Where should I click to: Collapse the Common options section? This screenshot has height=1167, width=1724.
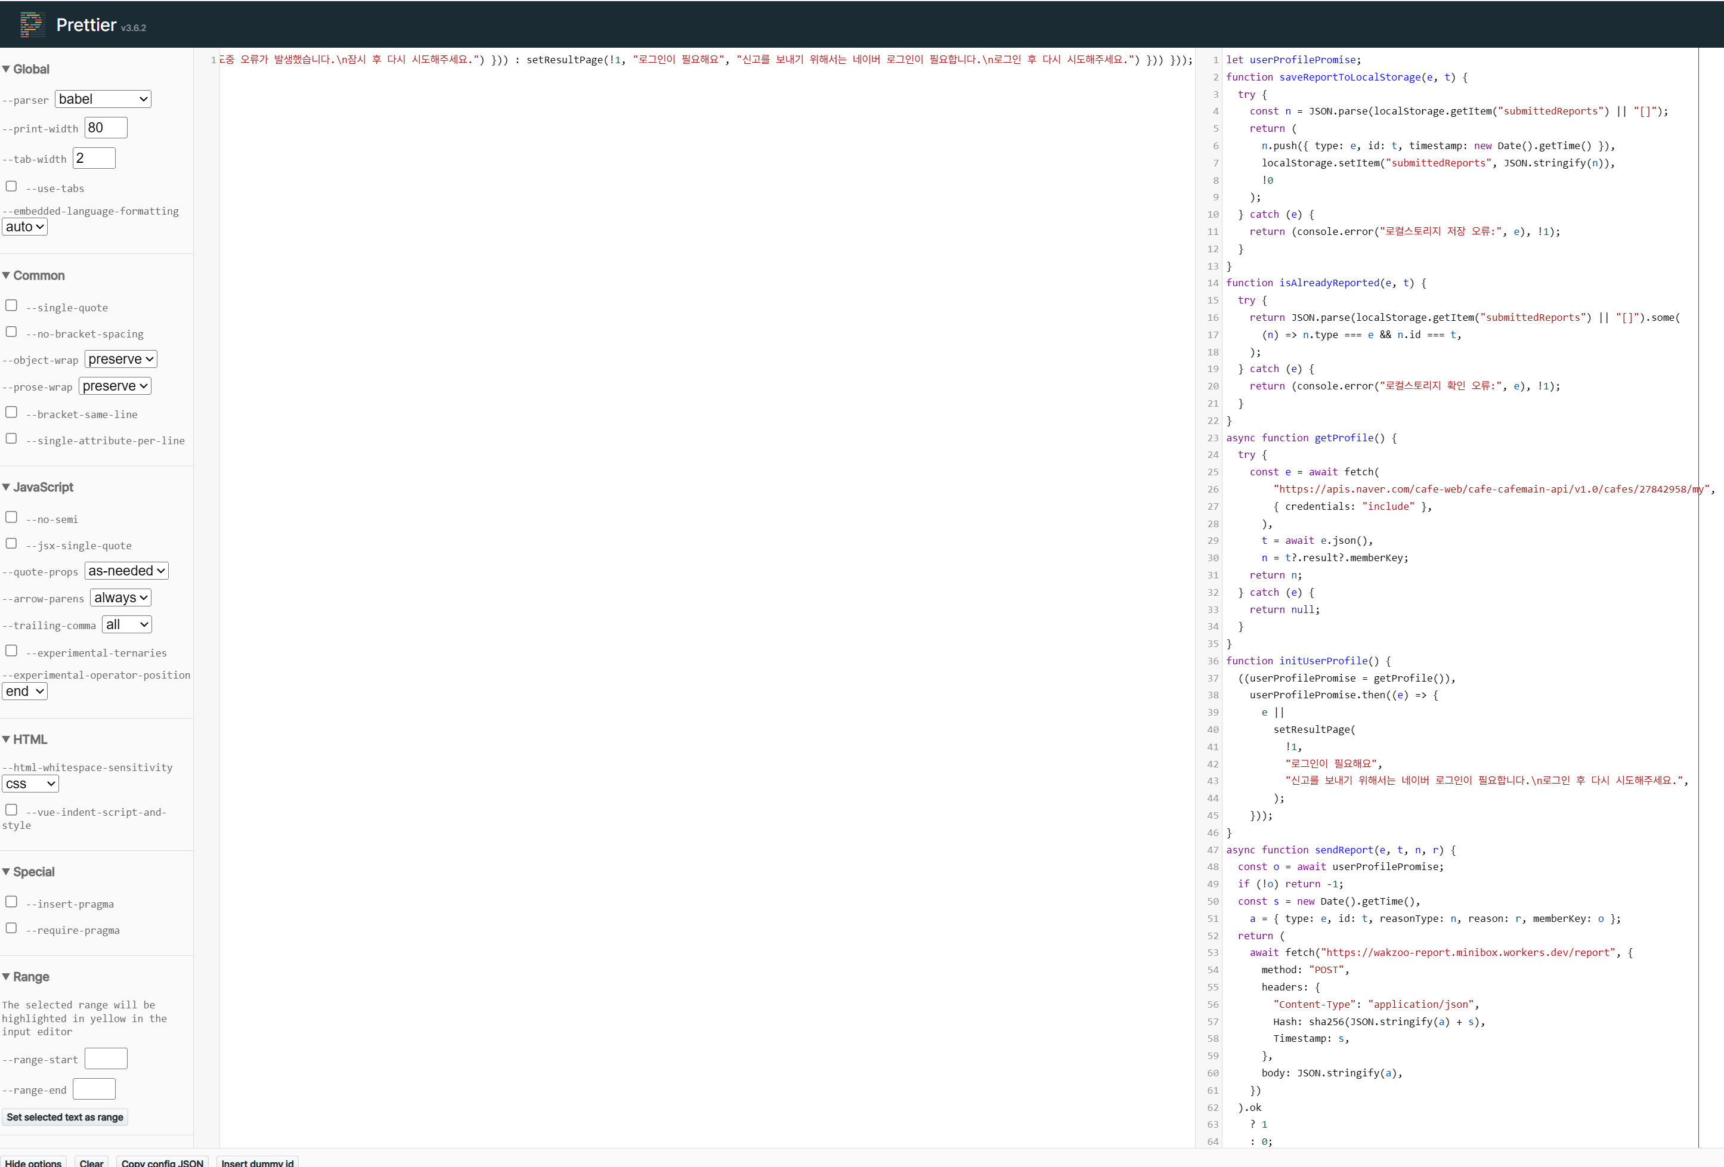33,276
